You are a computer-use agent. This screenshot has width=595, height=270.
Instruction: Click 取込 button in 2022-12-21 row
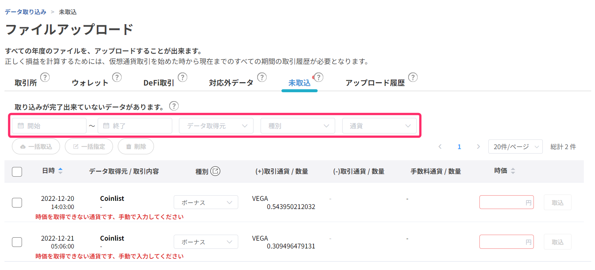(557, 242)
